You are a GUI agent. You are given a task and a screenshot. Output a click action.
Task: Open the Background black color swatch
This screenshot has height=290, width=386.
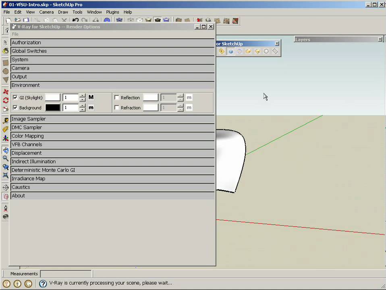coord(53,108)
